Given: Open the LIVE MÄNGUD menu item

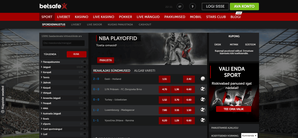Looking at the screenshot, I should (x=148, y=17).
